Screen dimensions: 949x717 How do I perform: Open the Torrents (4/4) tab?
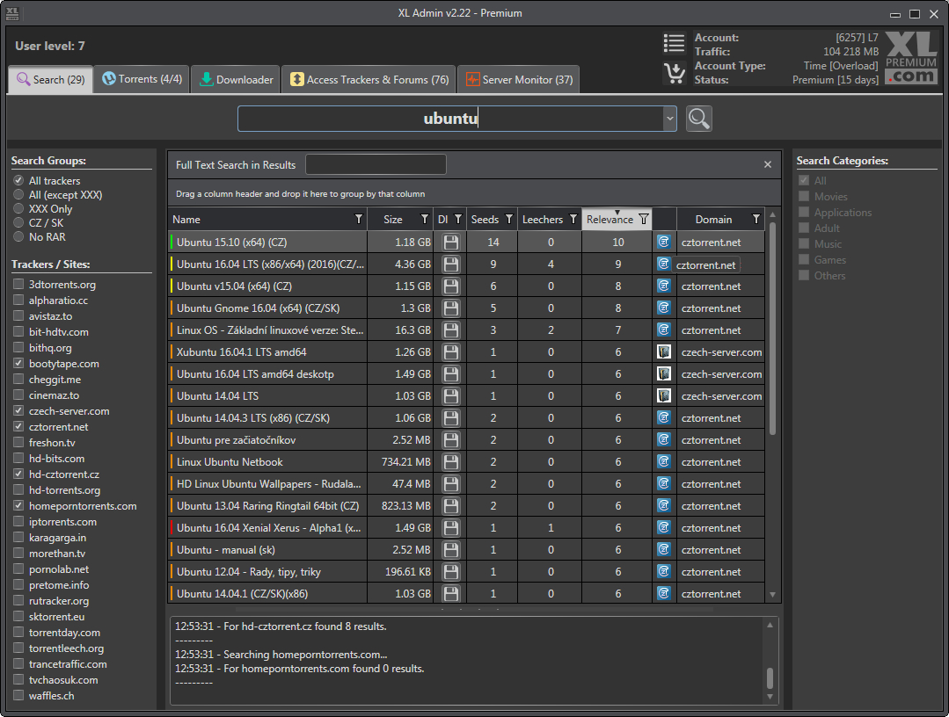(142, 79)
